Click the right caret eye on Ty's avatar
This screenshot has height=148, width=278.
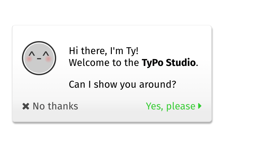(x=46, y=54)
